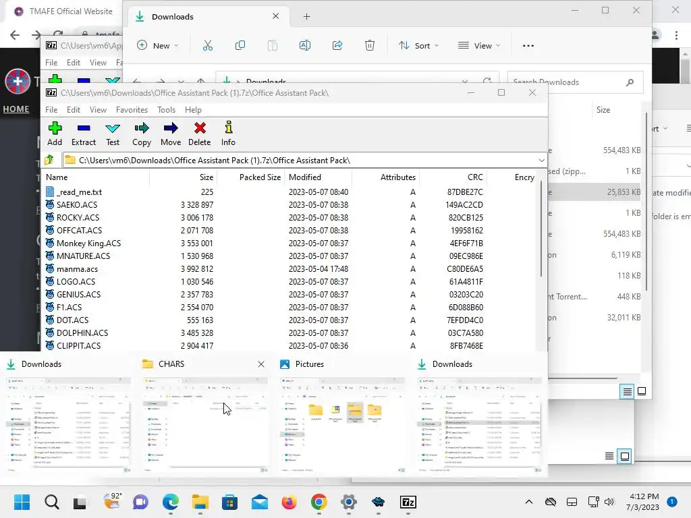The image size is (691, 518).
Task: Open the Help menu
Action: click(193, 110)
